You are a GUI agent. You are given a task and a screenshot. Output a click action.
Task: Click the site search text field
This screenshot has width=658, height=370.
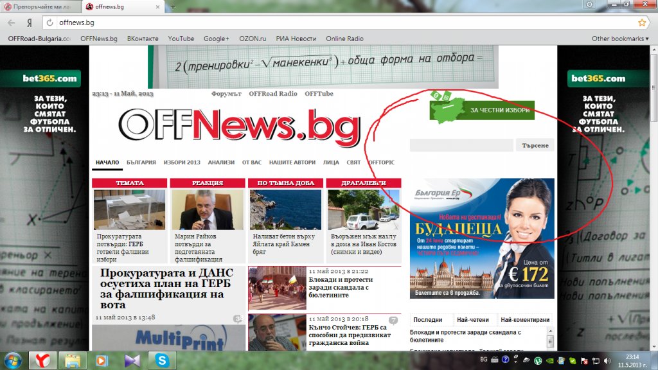[x=461, y=145]
